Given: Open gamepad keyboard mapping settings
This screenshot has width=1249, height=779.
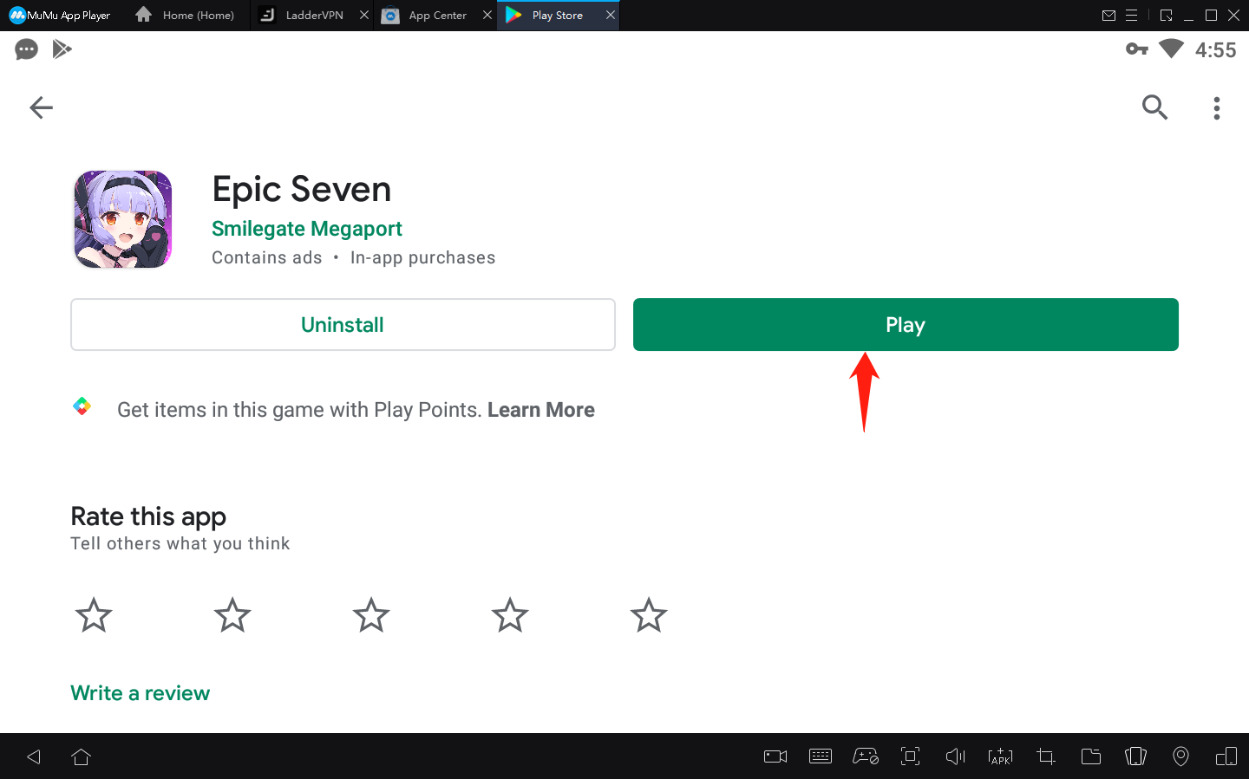Looking at the screenshot, I should 865,756.
